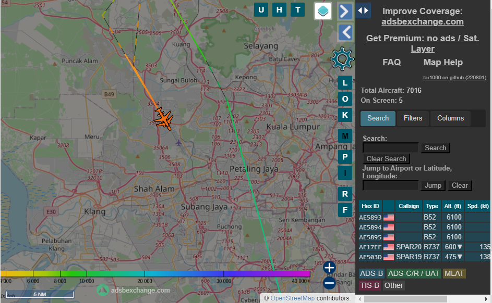Viewport: 492px width, 303px height.
Task: Open the OpenStreetMap attribution link
Action: pos(293,298)
